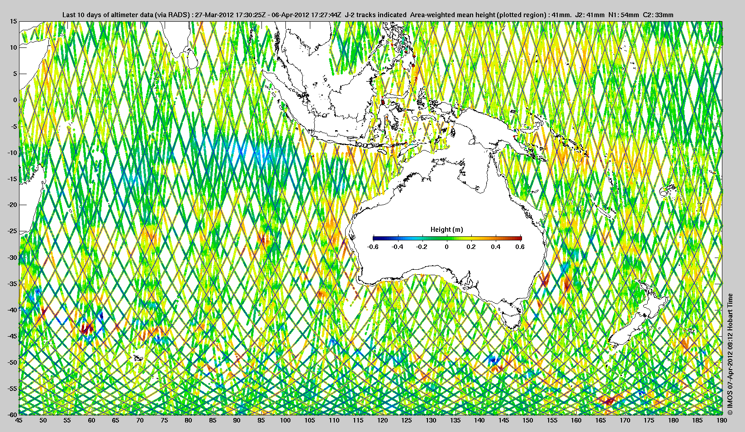Click longitude axis label 160

pos(576,420)
